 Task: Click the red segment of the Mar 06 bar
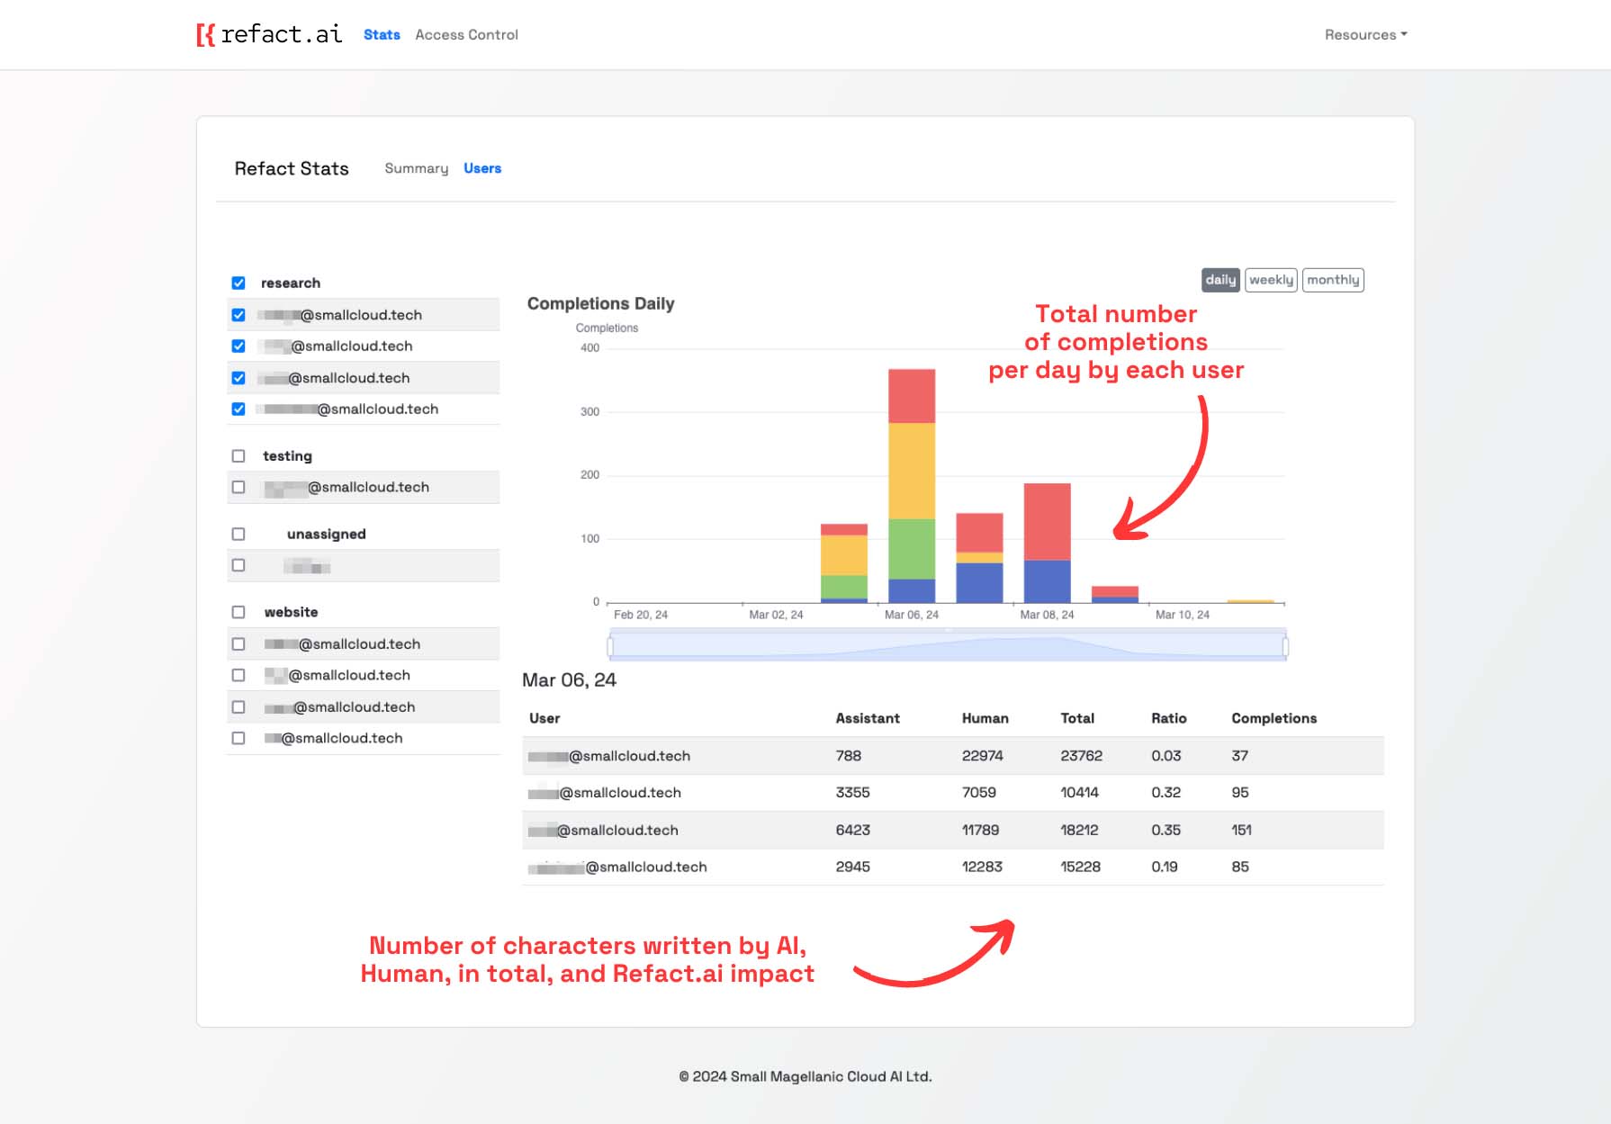pyautogui.click(x=912, y=396)
